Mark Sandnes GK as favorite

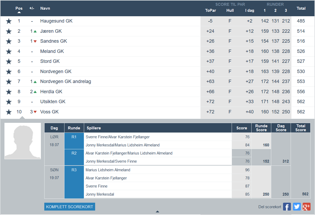pyautogui.click(x=9, y=41)
